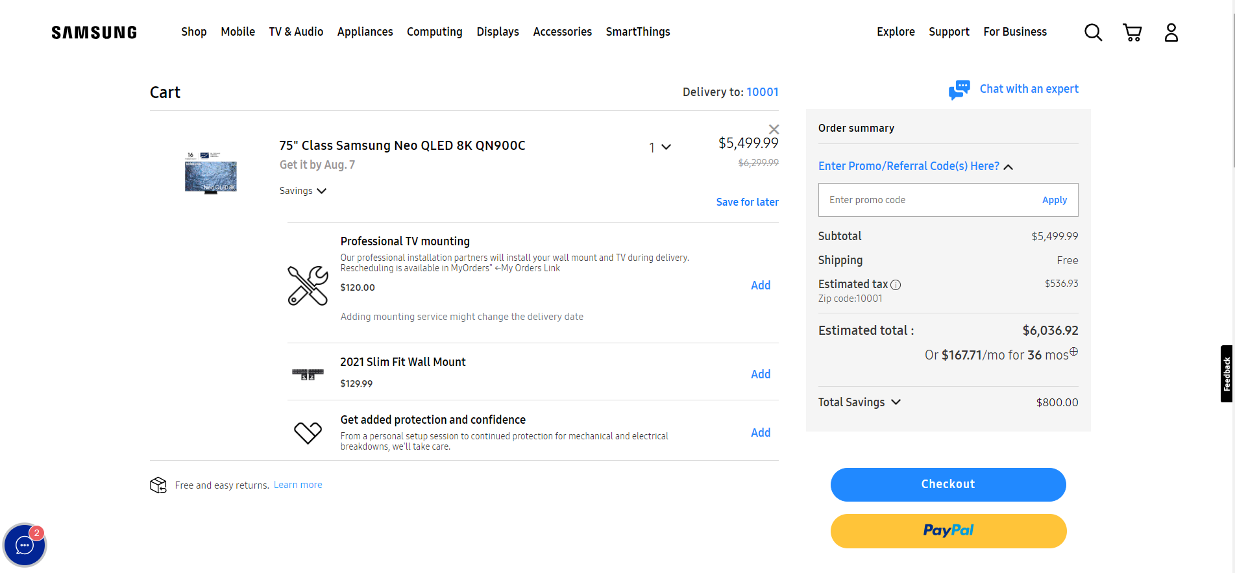Click the Order summary heading

pos(856,128)
